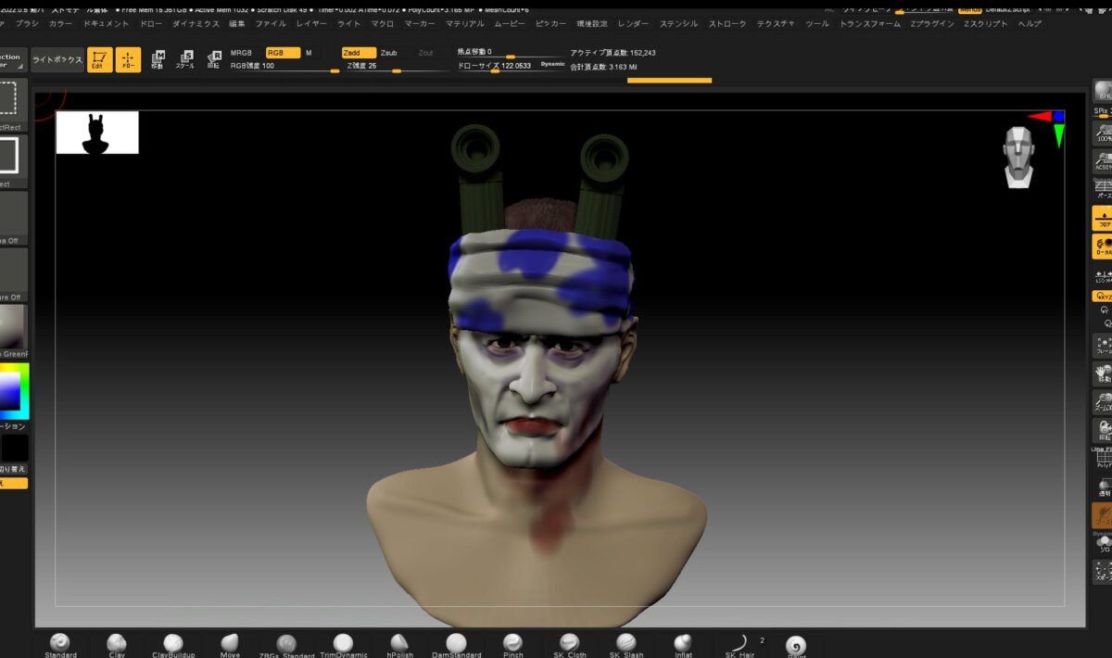The image size is (1112, 658).
Task: Click the black secondary color swatch
Action: coord(14,449)
